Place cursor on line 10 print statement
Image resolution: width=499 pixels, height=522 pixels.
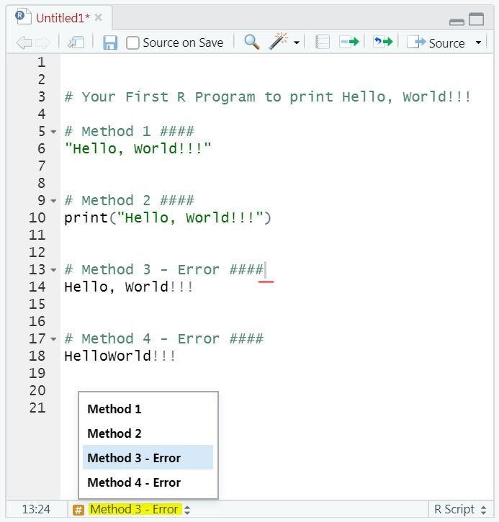(168, 218)
